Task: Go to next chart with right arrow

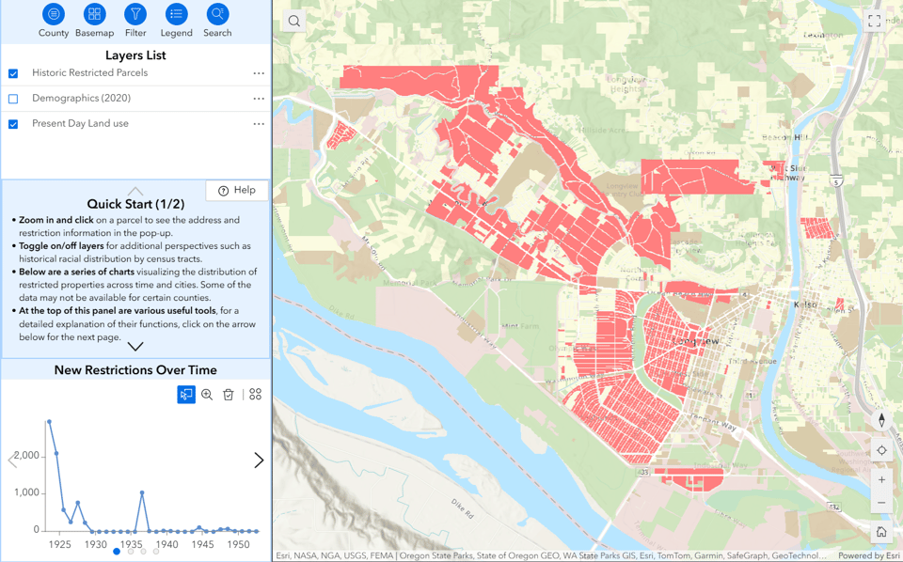Action: [259, 461]
